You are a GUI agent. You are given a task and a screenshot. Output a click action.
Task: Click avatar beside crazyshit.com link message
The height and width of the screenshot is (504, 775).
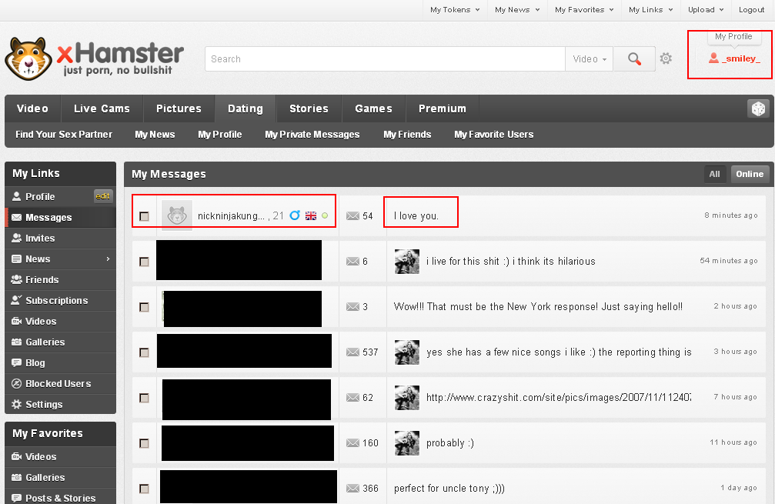(x=407, y=398)
